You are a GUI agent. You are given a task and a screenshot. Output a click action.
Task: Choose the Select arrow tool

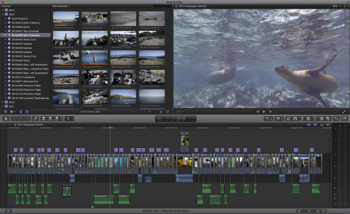[68, 118]
